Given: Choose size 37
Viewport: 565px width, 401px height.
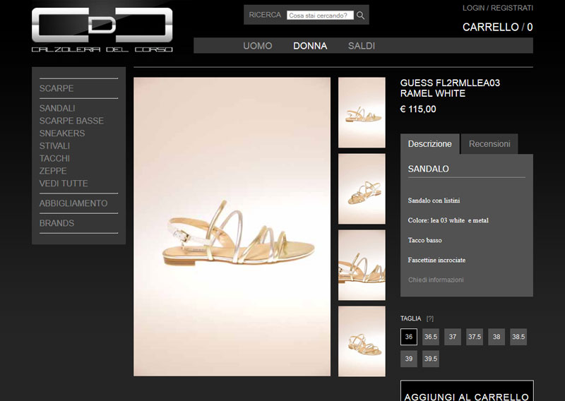Looking at the screenshot, I should pos(453,337).
